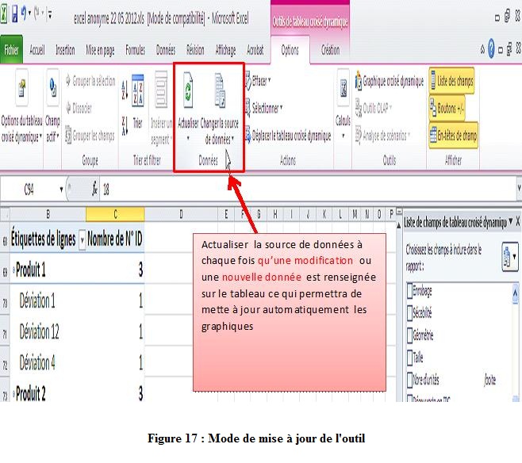Open the Fichier tab
The height and width of the screenshot is (463, 522).
11,50
